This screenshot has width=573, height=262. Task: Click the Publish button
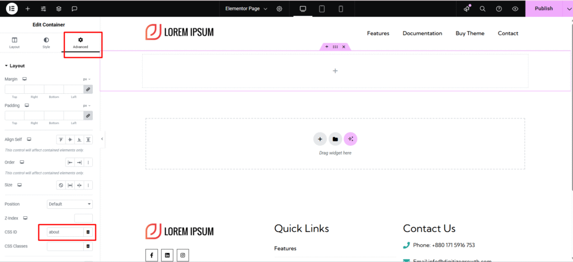(543, 9)
